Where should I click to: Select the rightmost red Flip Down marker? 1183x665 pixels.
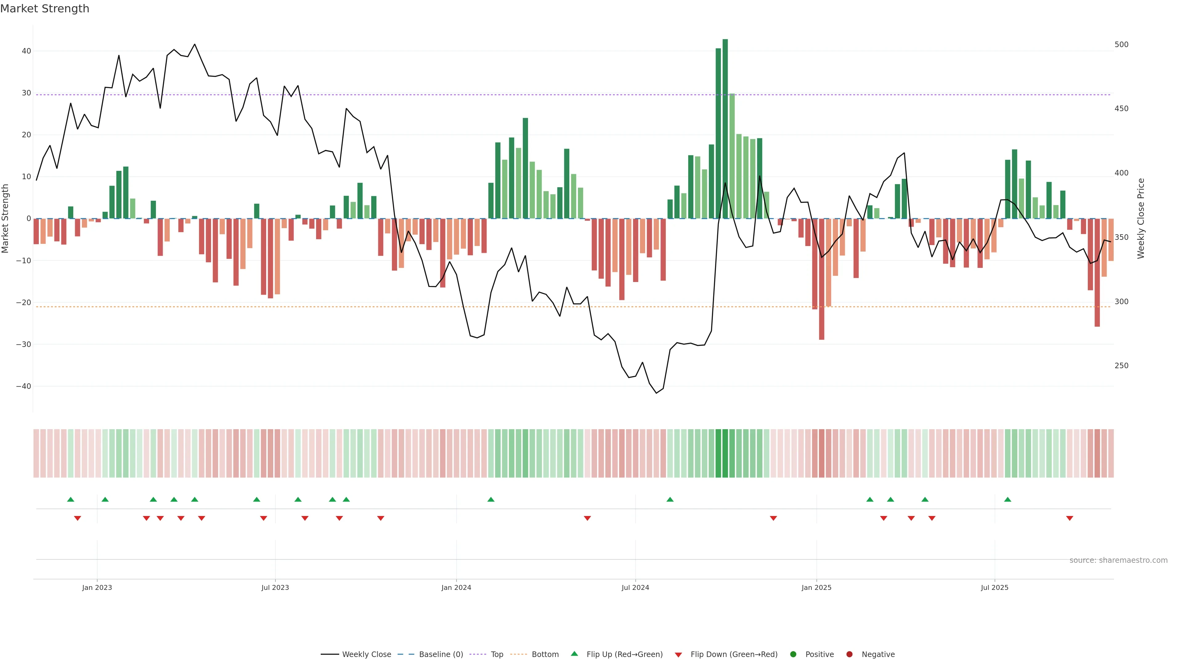(1070, 518)
